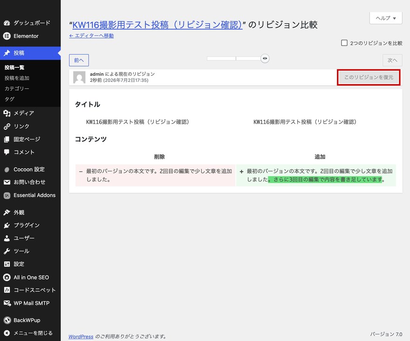Click the circle icon beside Cocoon 設定

[x=7, y=169]
